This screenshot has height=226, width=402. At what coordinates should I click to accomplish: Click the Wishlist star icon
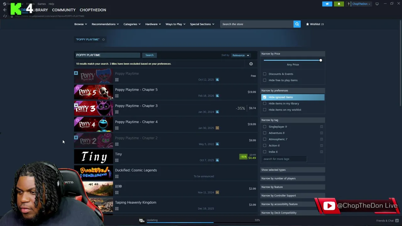click(x=307, y=24)
